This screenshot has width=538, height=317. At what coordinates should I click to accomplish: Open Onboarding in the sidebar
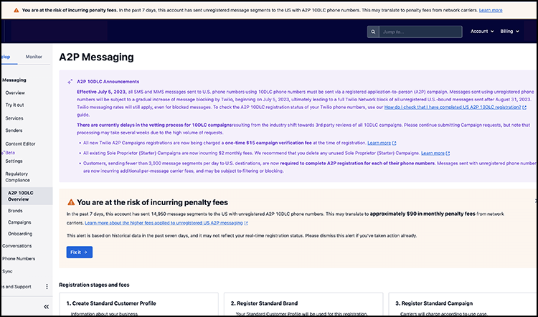(20, 234)
